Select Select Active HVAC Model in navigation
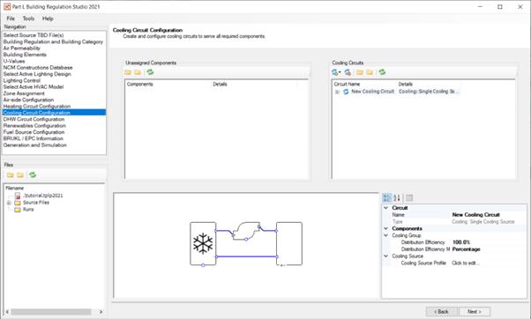The height and width of the screenshot is (319, 531). coord(34,87)
